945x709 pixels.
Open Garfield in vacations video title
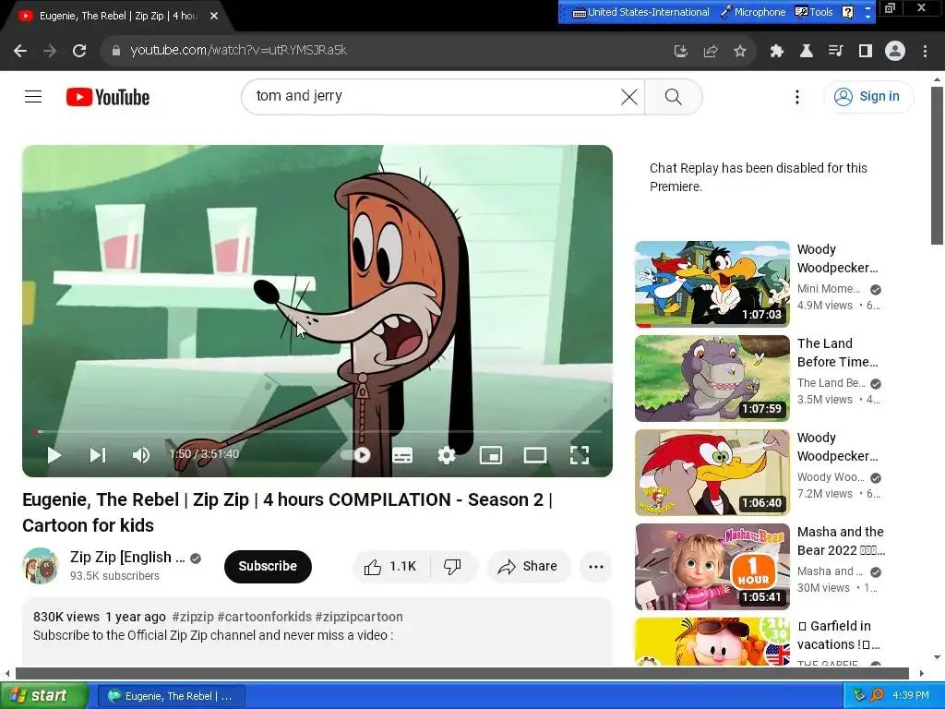[x=839, y=635]
